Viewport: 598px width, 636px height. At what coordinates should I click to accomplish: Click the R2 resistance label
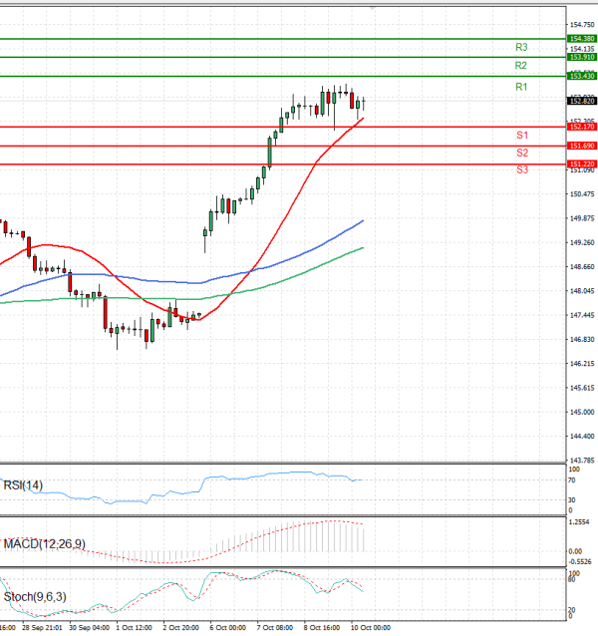[x=521, y=66]
